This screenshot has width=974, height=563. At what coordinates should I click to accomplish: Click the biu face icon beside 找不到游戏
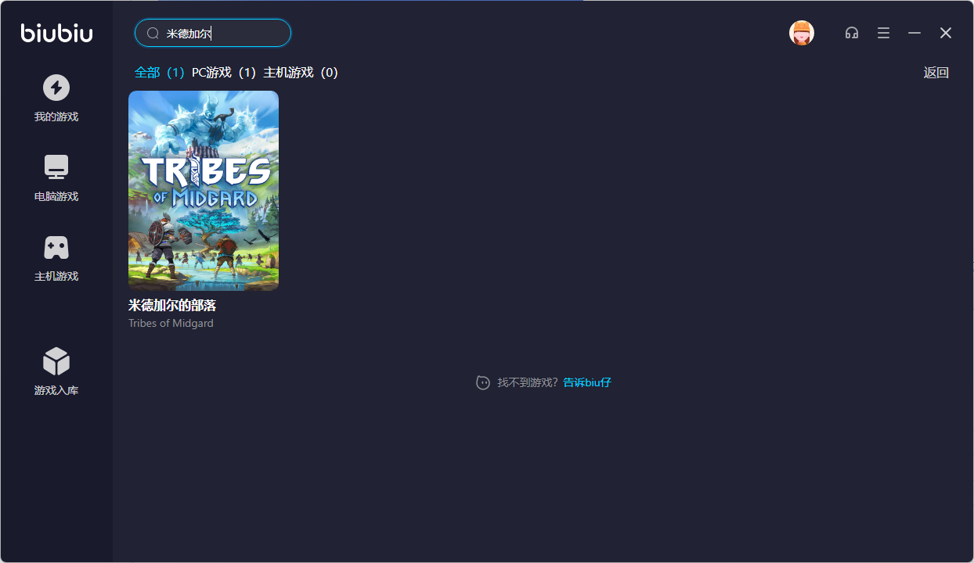483,382
